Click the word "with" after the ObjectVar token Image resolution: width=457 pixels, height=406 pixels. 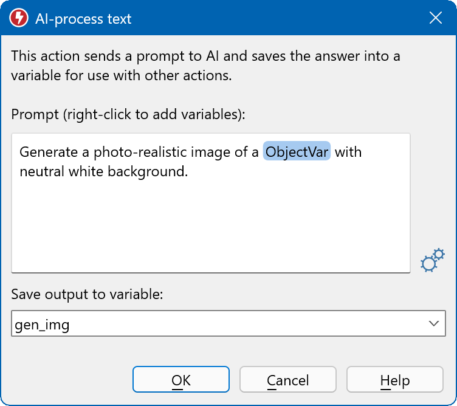click(x=348, y=151)
